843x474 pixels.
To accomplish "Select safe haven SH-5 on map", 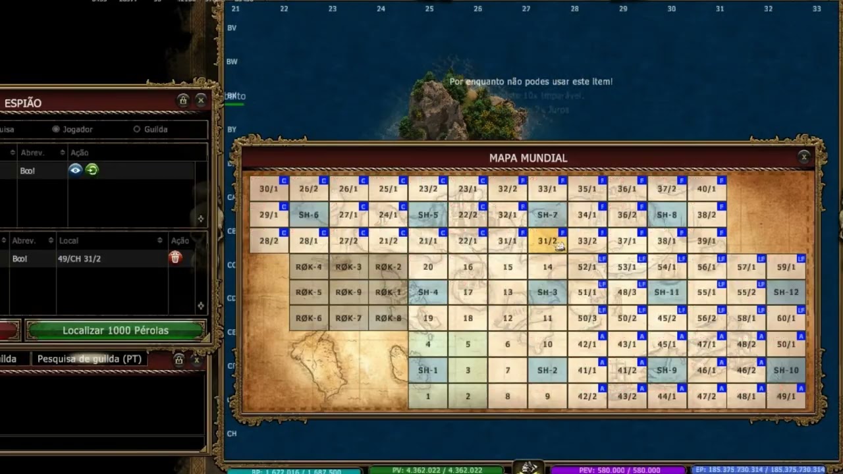I will pos(428,215).
